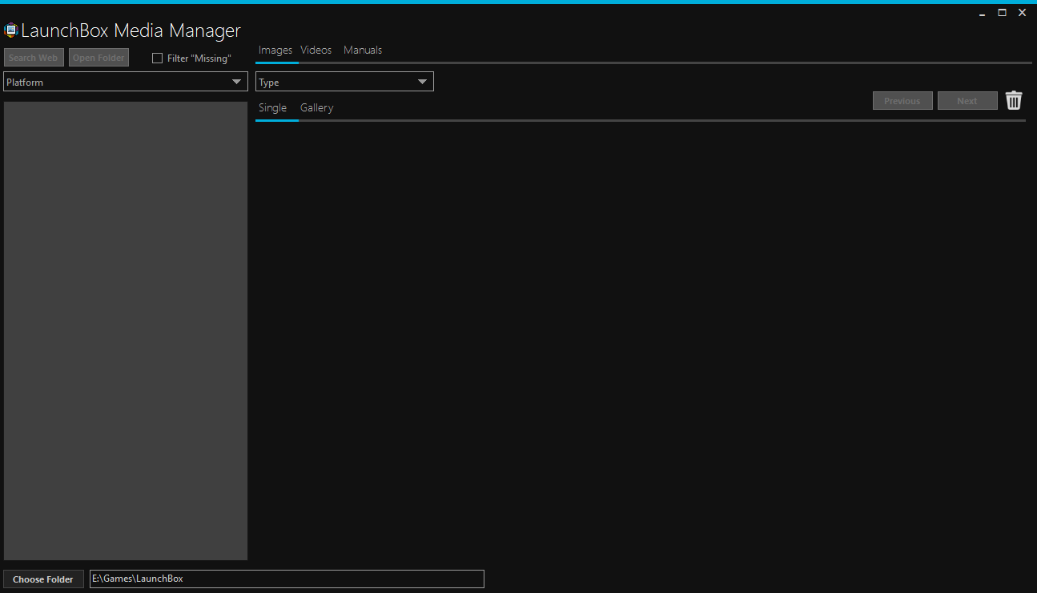This screenshot has width=1037, height=593.
Task: Click the Open Folder button
Action: (98, 58)
